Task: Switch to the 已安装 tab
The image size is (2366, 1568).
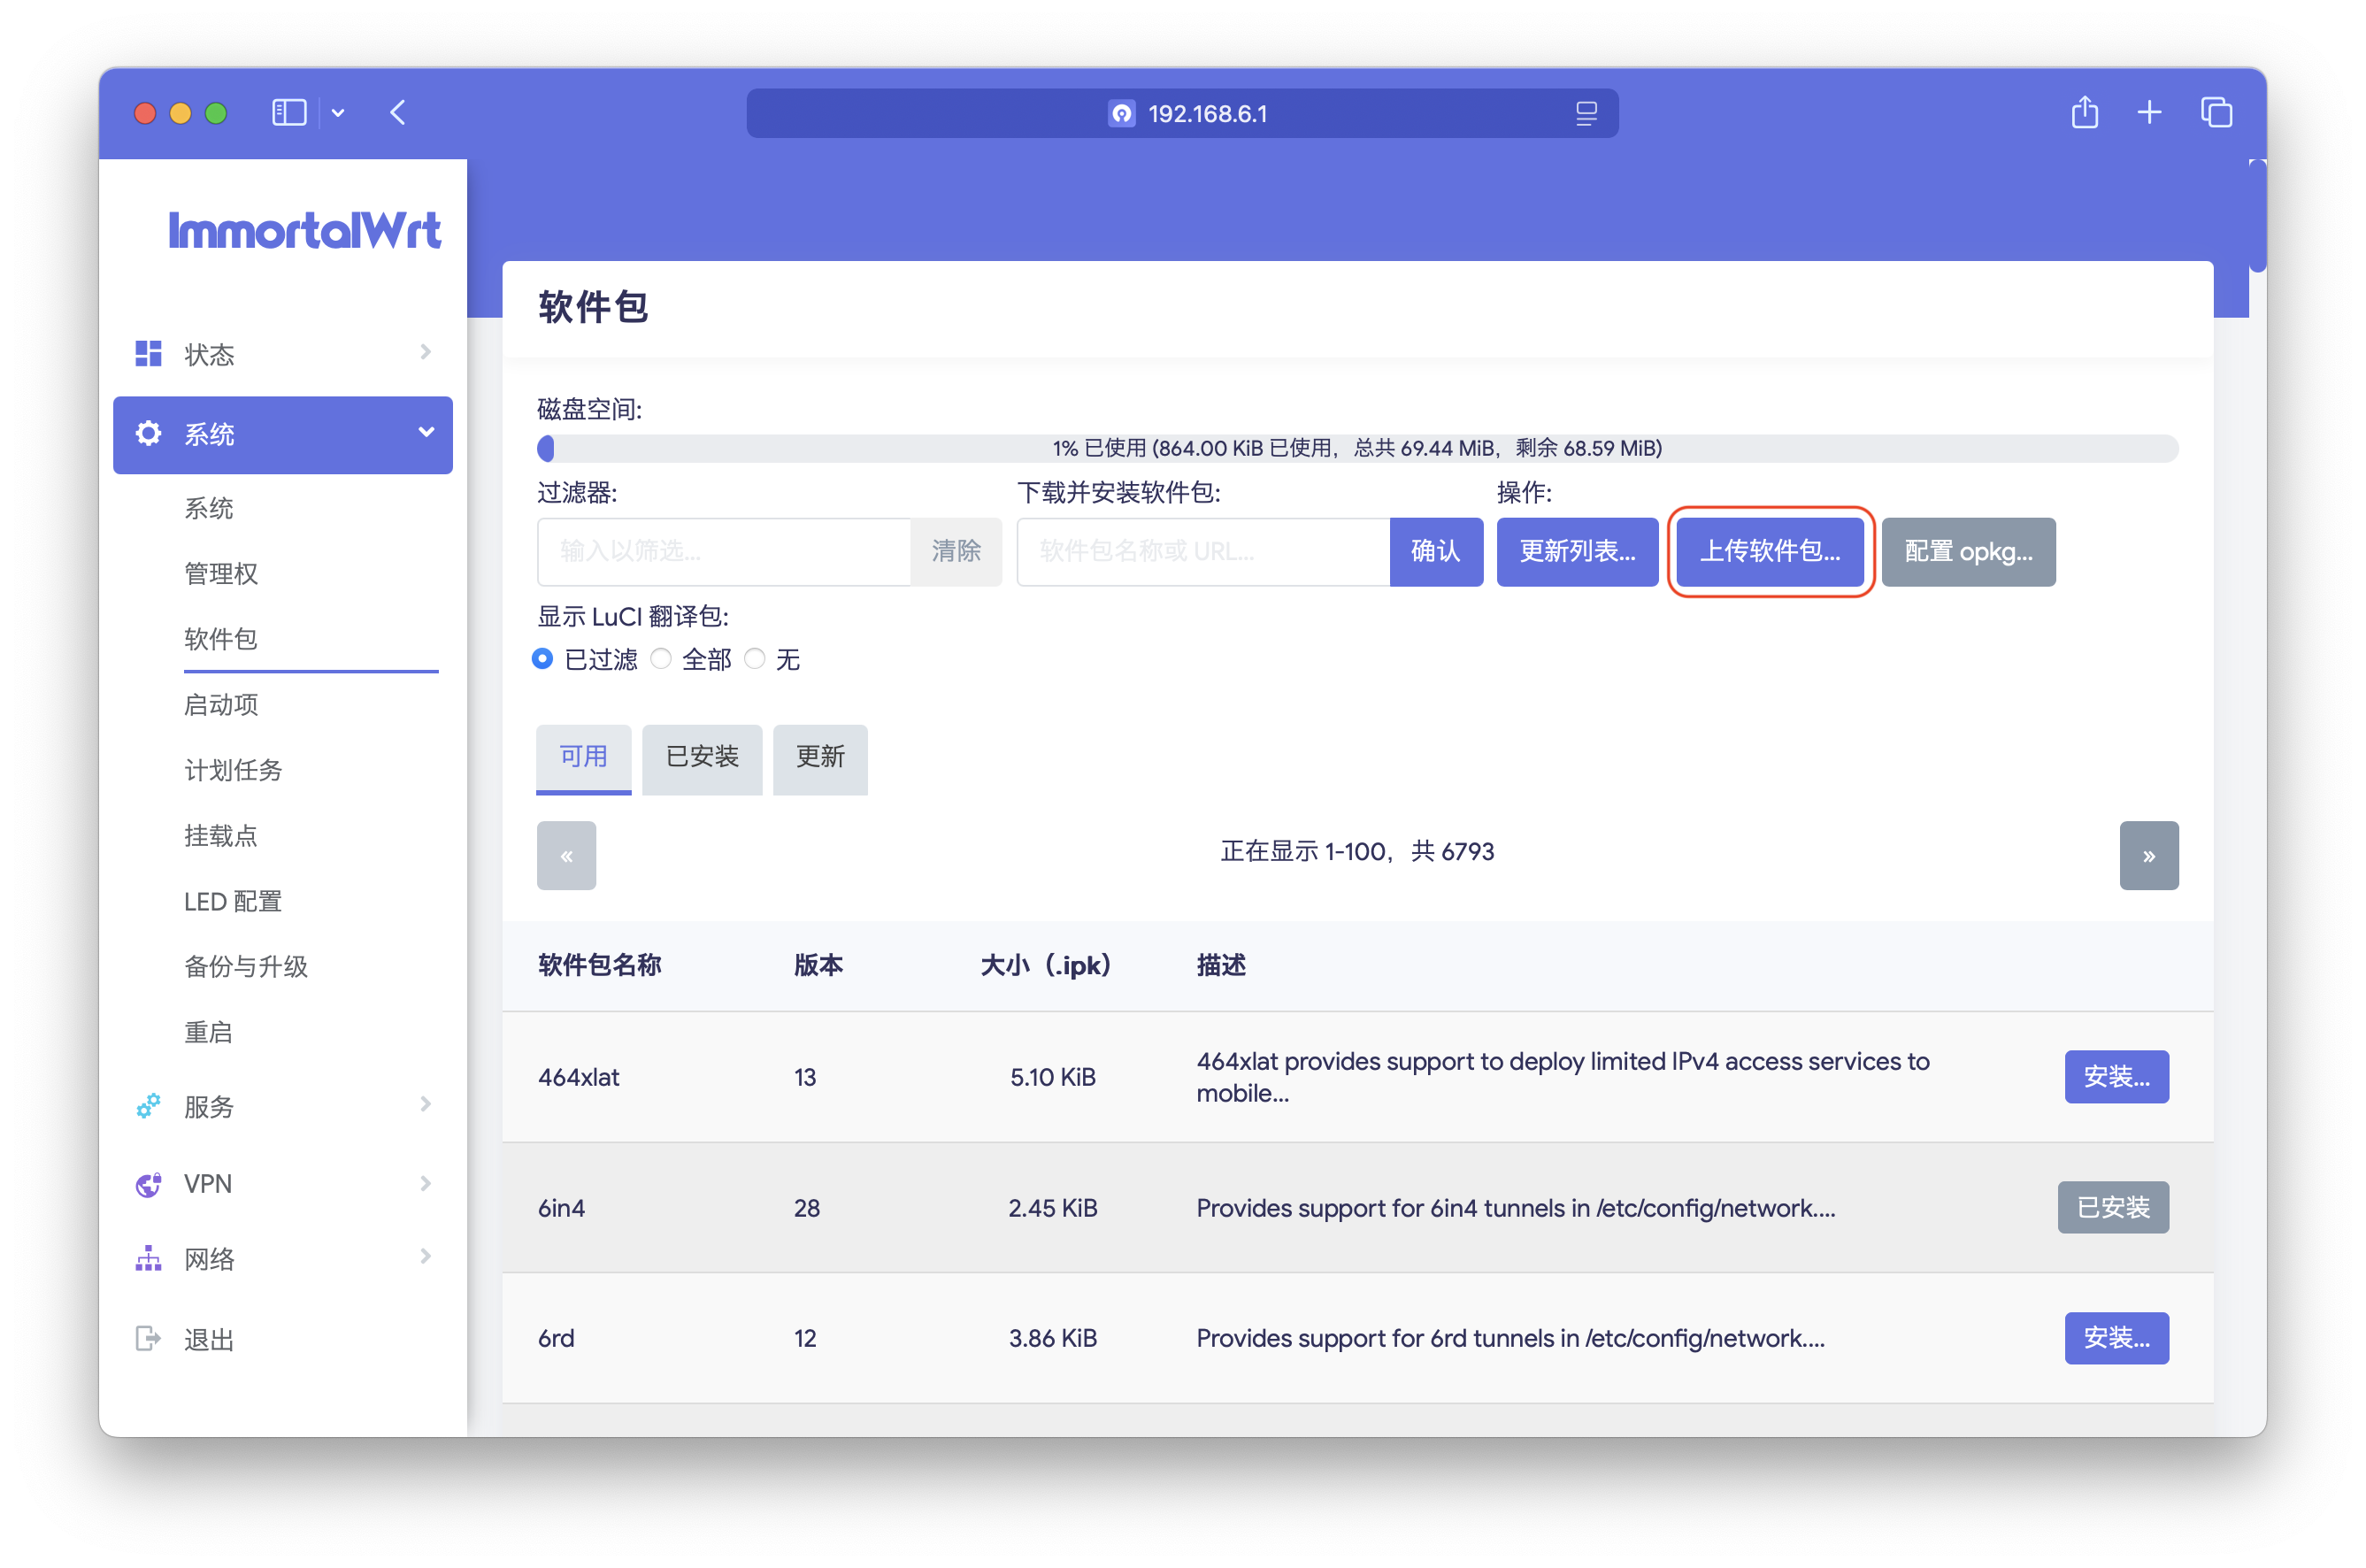Action: [702, 758]
